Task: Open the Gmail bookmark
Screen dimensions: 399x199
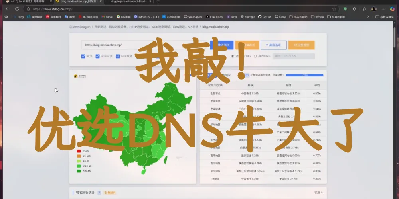Action: [x=107, y=17]
